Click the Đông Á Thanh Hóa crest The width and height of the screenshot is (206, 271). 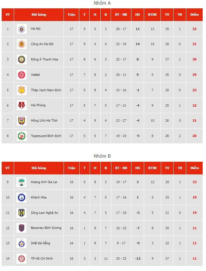[x=22, y=59]
